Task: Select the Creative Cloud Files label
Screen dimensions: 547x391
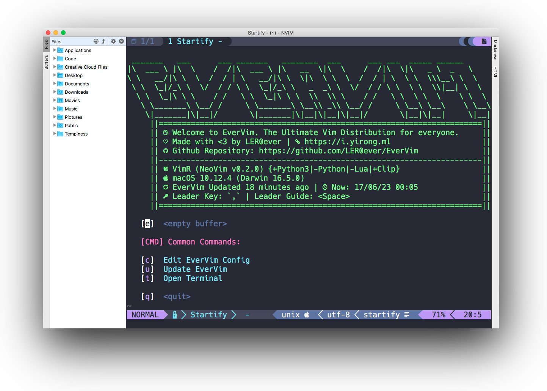Action: [x=86, y=67]
